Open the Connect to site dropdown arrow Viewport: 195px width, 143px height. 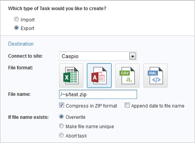click(132, 56)
